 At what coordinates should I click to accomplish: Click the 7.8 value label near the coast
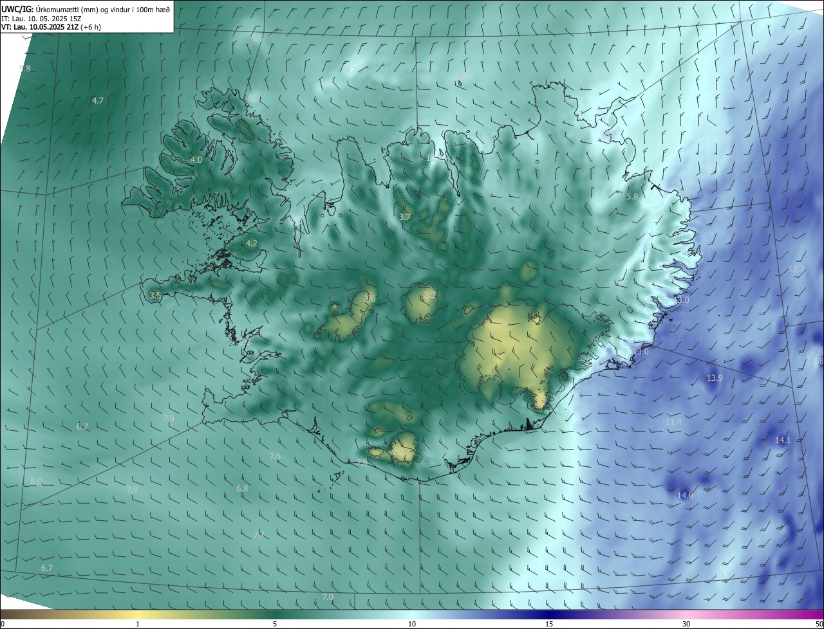(x=362, y=462)
